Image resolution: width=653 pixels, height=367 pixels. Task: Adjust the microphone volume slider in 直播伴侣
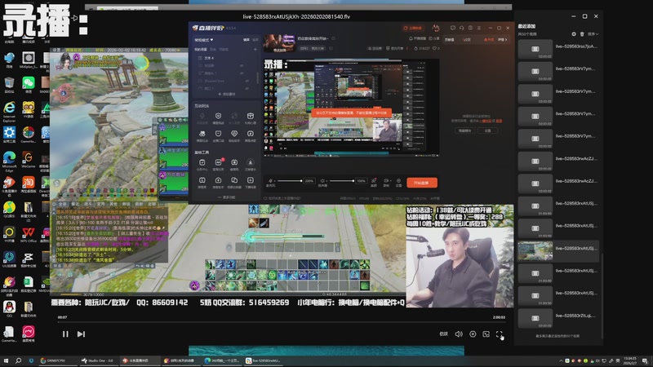click(291, 181)
